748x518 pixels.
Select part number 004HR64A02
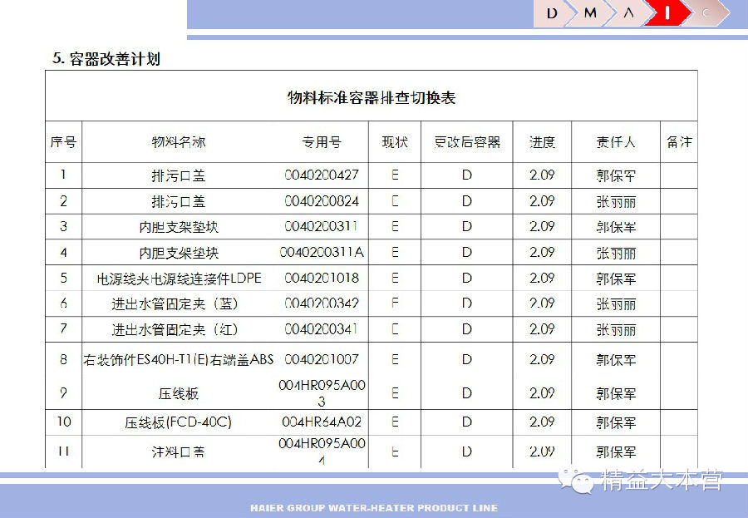(x=322, y=422)
